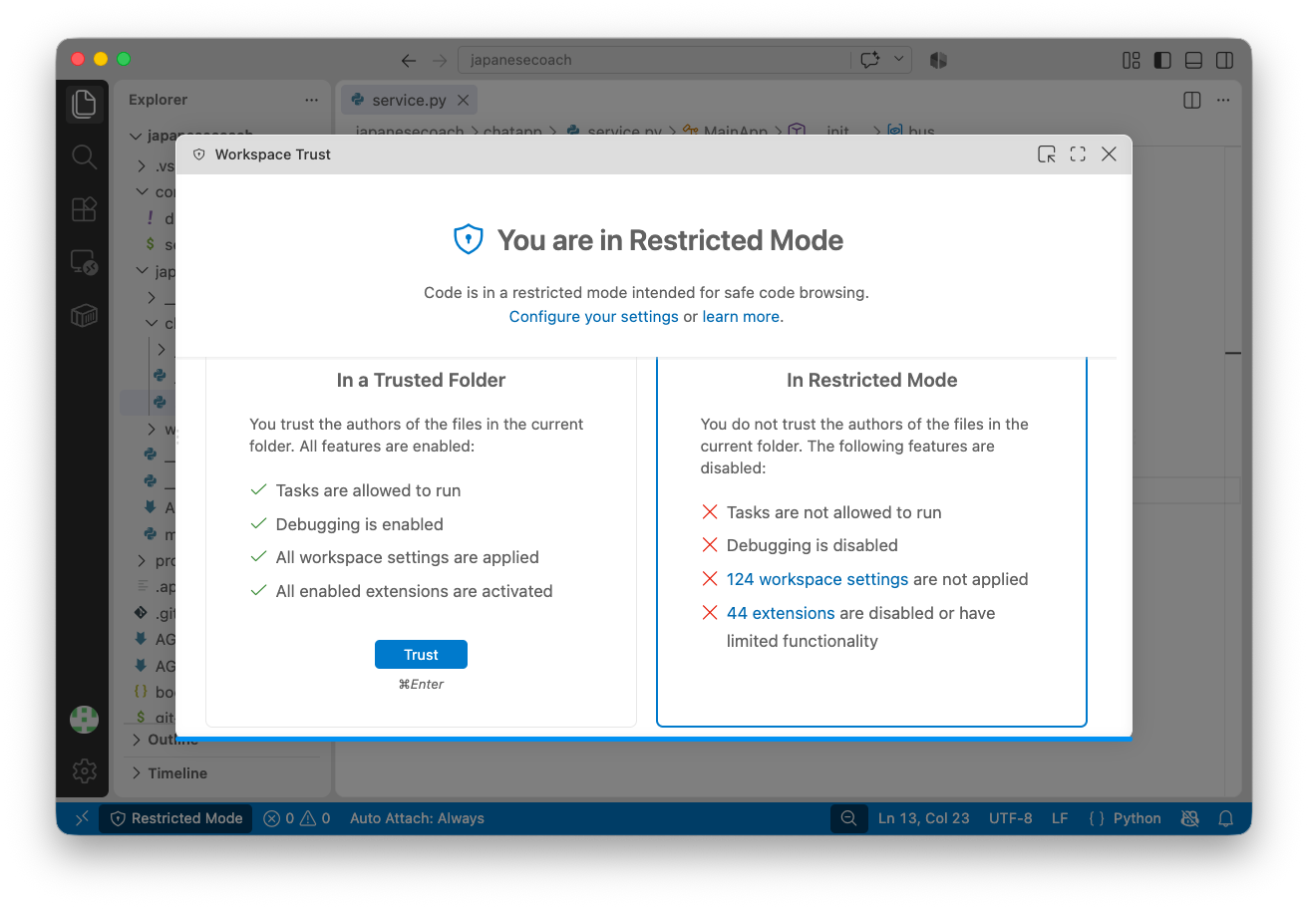Click "Debugging is enabled" text
The width and height of the screenshot is (1308, 909).
click(x=360, y=524)
